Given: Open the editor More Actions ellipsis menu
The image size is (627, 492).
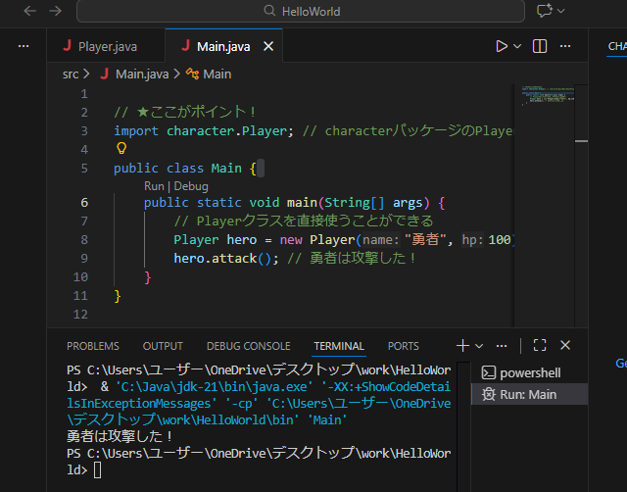Looking at the screenshot, I should pos(564,46).
